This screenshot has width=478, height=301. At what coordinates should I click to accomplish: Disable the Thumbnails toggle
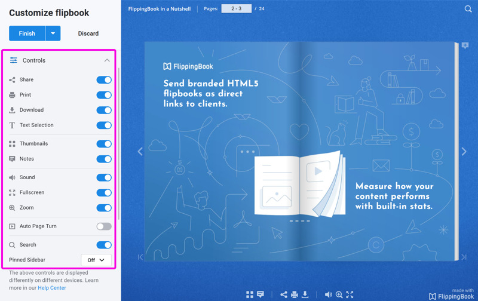click(104, 144)
